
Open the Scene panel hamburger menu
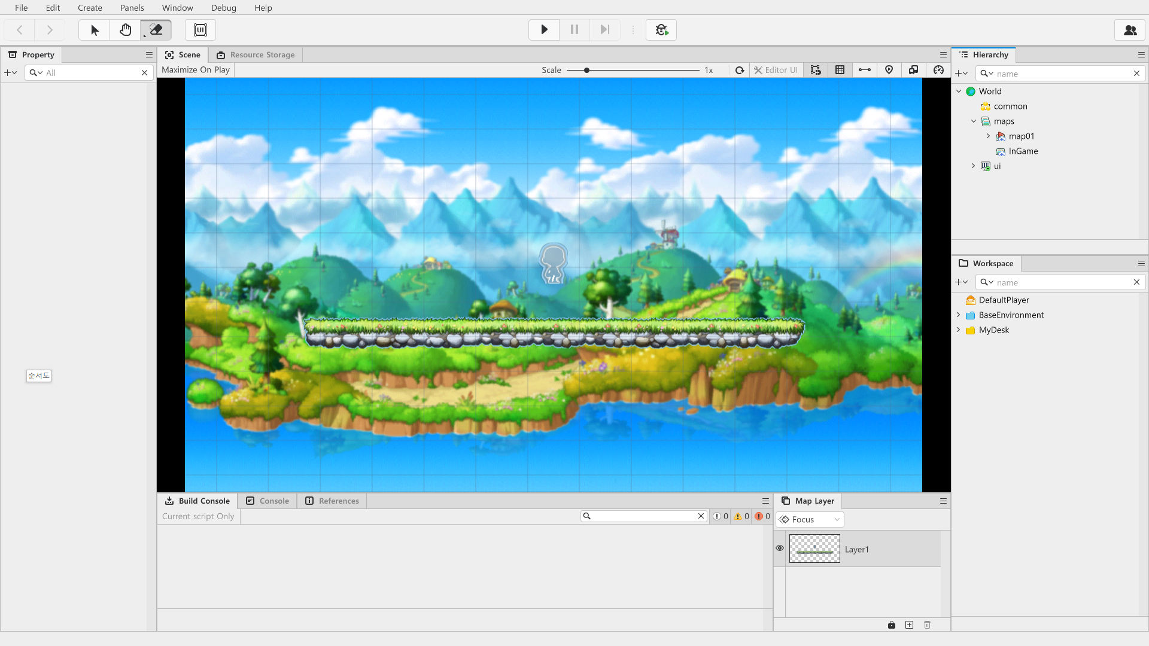(x=943, y=54)
